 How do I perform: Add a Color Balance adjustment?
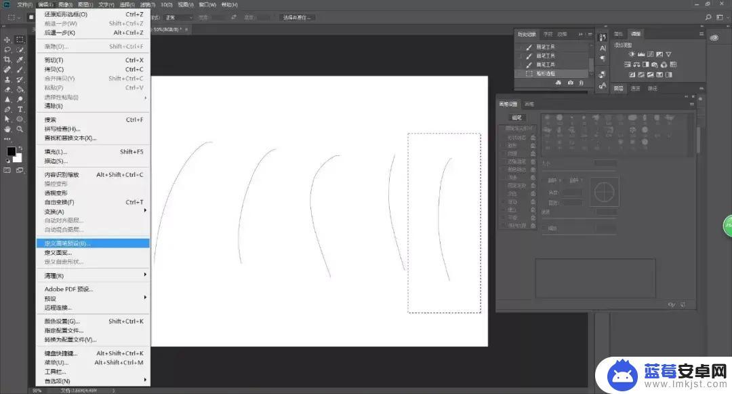pos(636,65)
